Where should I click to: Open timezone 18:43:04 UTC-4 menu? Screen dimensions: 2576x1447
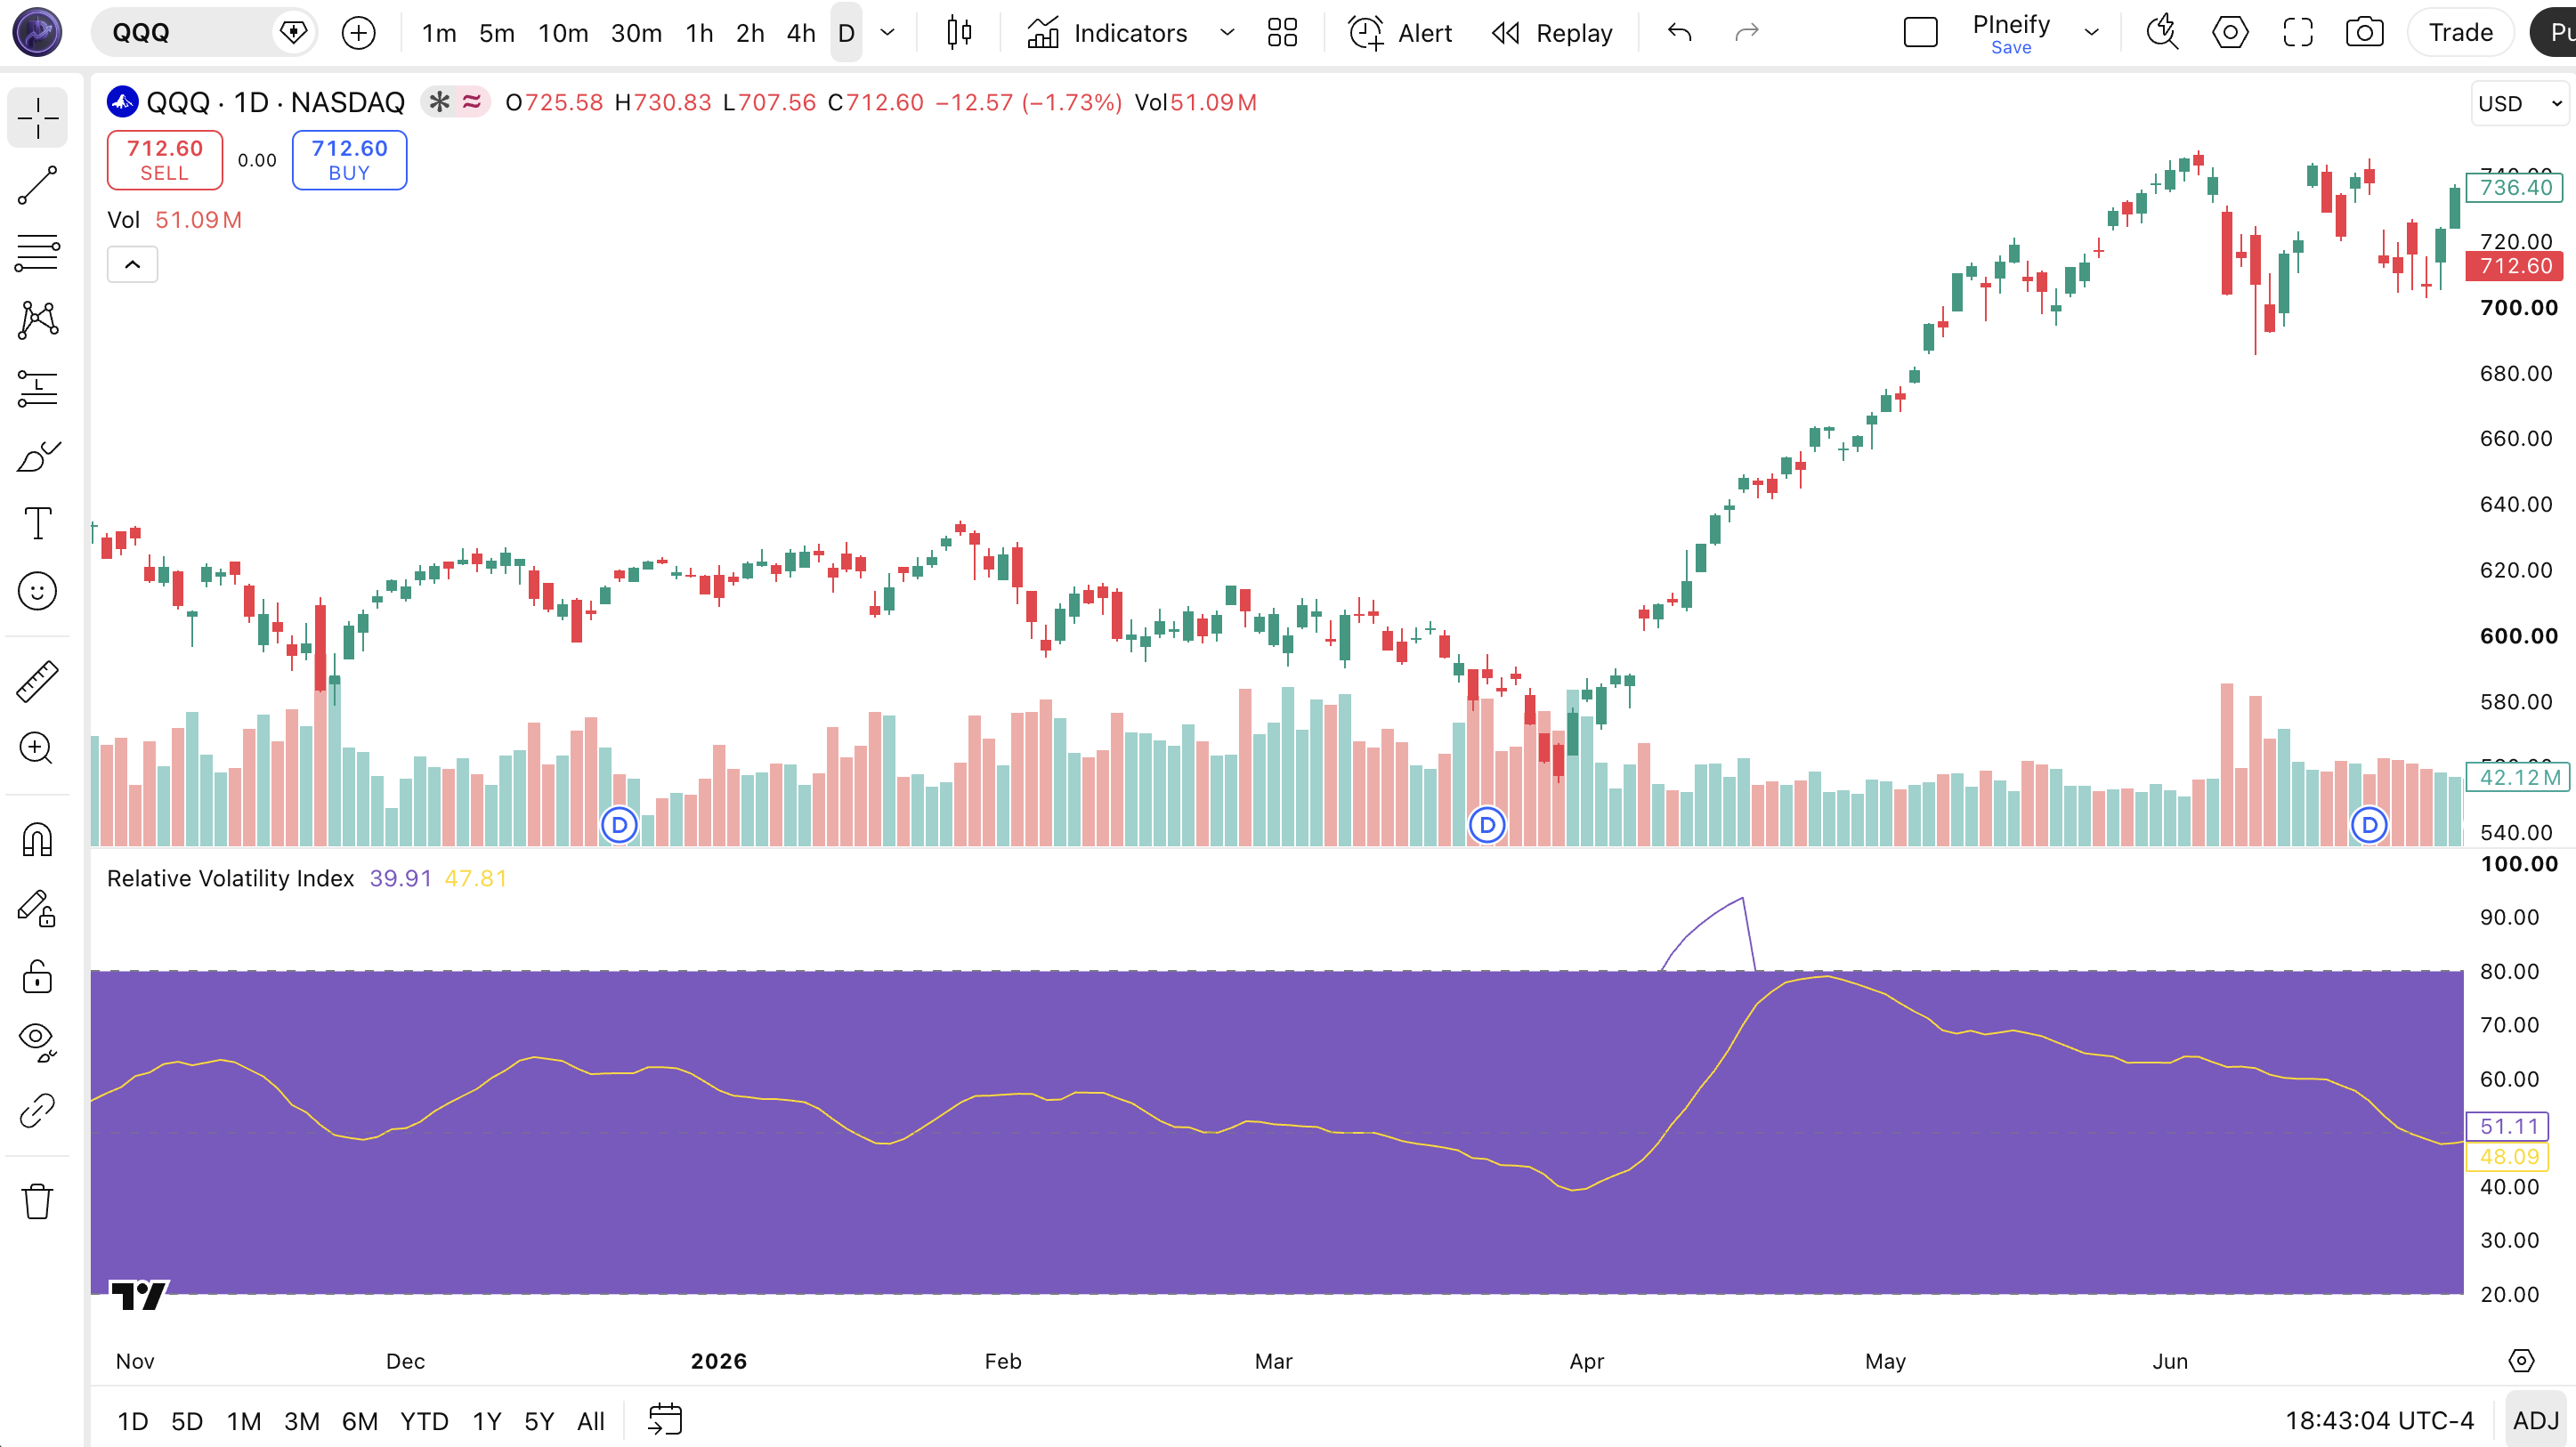click(x=2379, y=1421)
